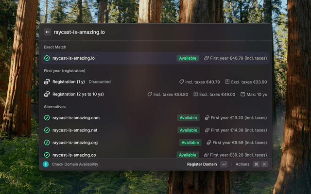Click the receipt icon beside Excl. taxes €49.00
311x194 pixels.
[195, 94]
